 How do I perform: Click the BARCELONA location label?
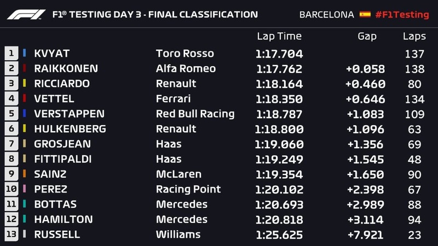(326, 15)
